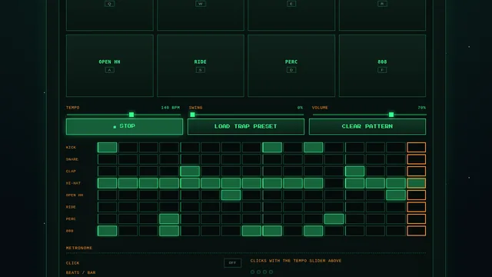Image resolution: width=492 pixels, height=277 pixels.
Task: Turn off 808 step 4
Action: click(x=169, y=231)
